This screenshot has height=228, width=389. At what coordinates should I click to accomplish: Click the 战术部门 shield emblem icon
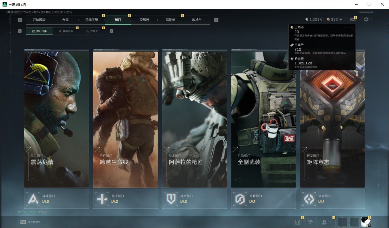pos(171,199)
